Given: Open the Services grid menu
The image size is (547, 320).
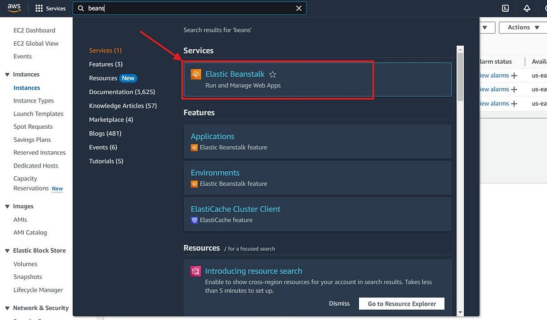Looking at the screenshot, I should pos(50,8).
